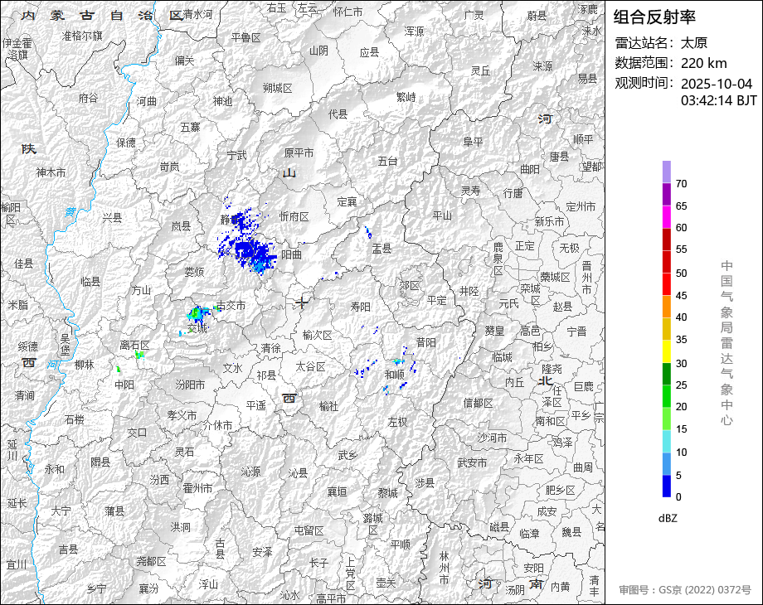Click the 组合反射率 title heading
Viewport: 763px width, 605px height.
[x=654, y=17]
